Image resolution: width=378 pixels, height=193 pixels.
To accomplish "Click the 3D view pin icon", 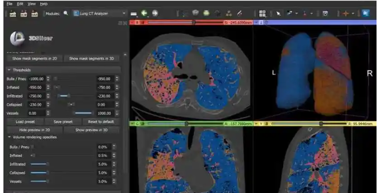I will pos(256,22).
